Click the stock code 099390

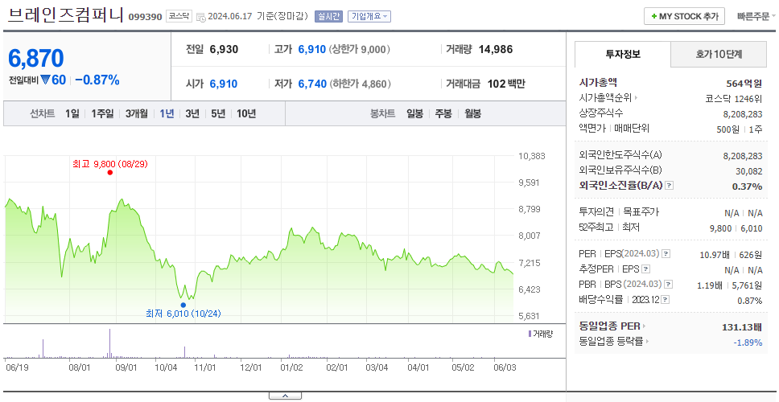[x=145, y=17]
